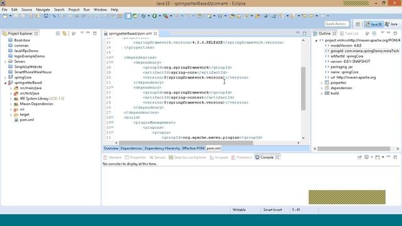Screen dimensions: 402x226
Task: Expand the properties node in Outline
Action: click(322, 83)
